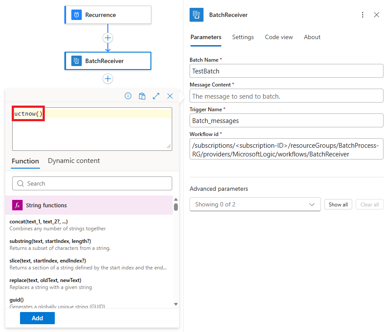Click the Trigger Name field with Batch_messages
This screenshot has height=332, width=387.
click(x=286, y=121)
